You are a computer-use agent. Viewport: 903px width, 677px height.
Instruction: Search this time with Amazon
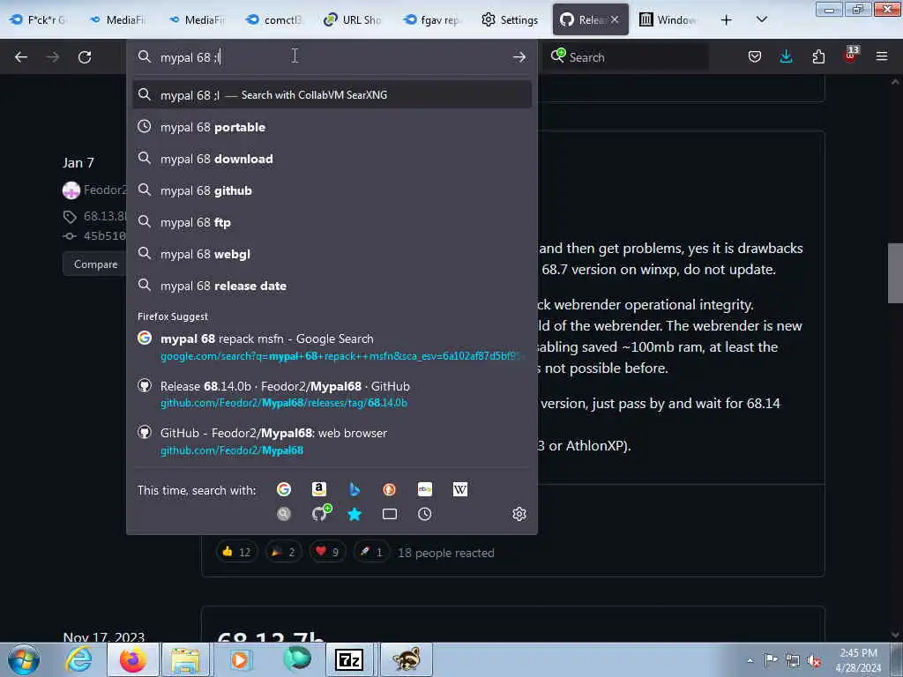319,489
